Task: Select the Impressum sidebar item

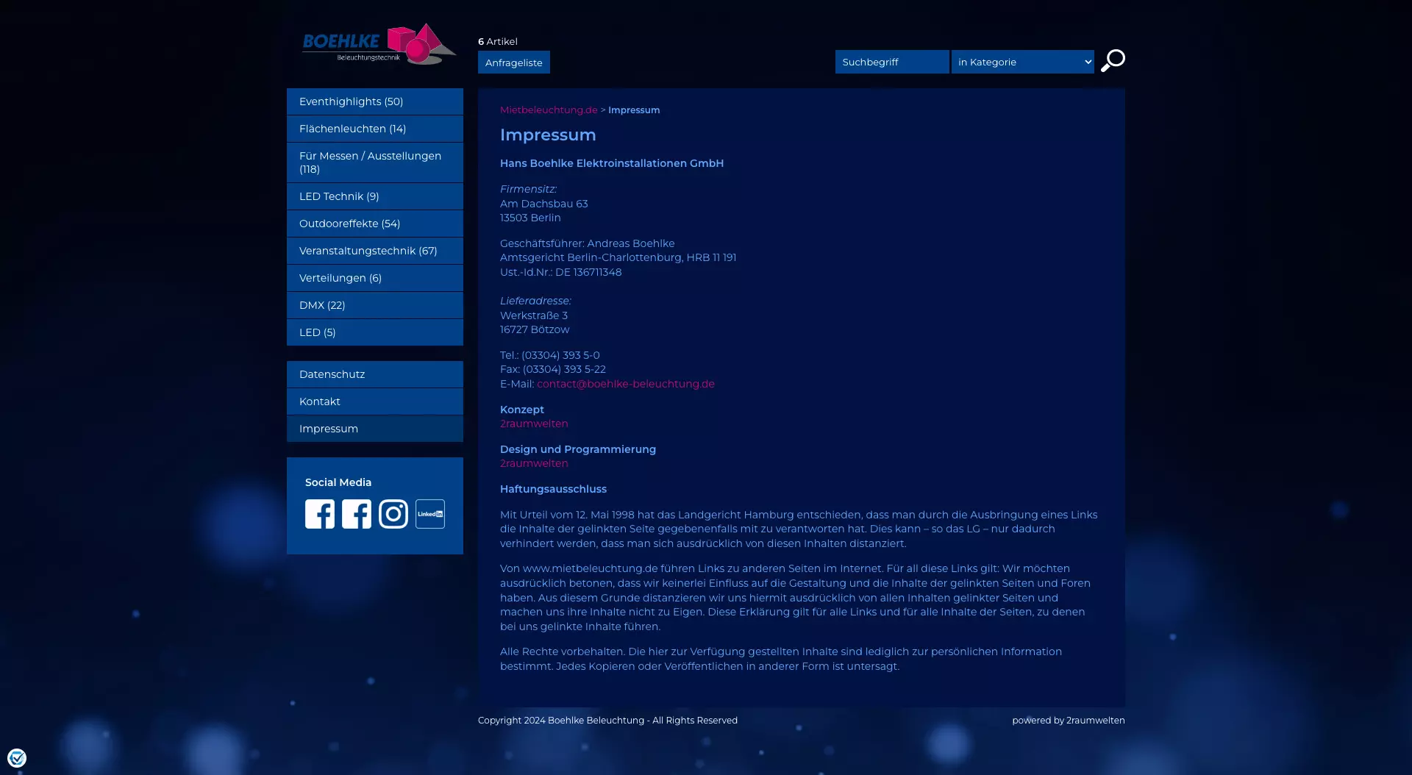Action: 375,429
